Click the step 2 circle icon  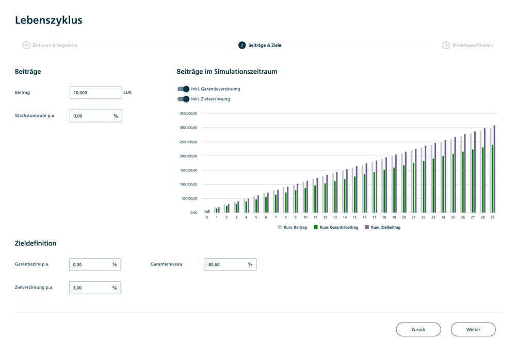[242, 45]
